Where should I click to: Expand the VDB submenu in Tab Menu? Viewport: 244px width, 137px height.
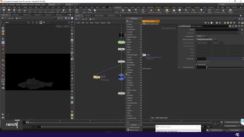[134, 108]
